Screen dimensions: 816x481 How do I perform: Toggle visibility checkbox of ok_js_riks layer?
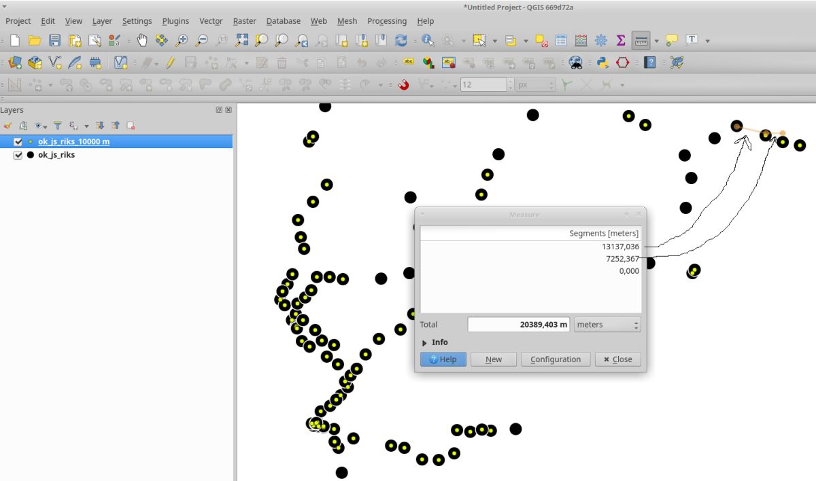(18, 155)
